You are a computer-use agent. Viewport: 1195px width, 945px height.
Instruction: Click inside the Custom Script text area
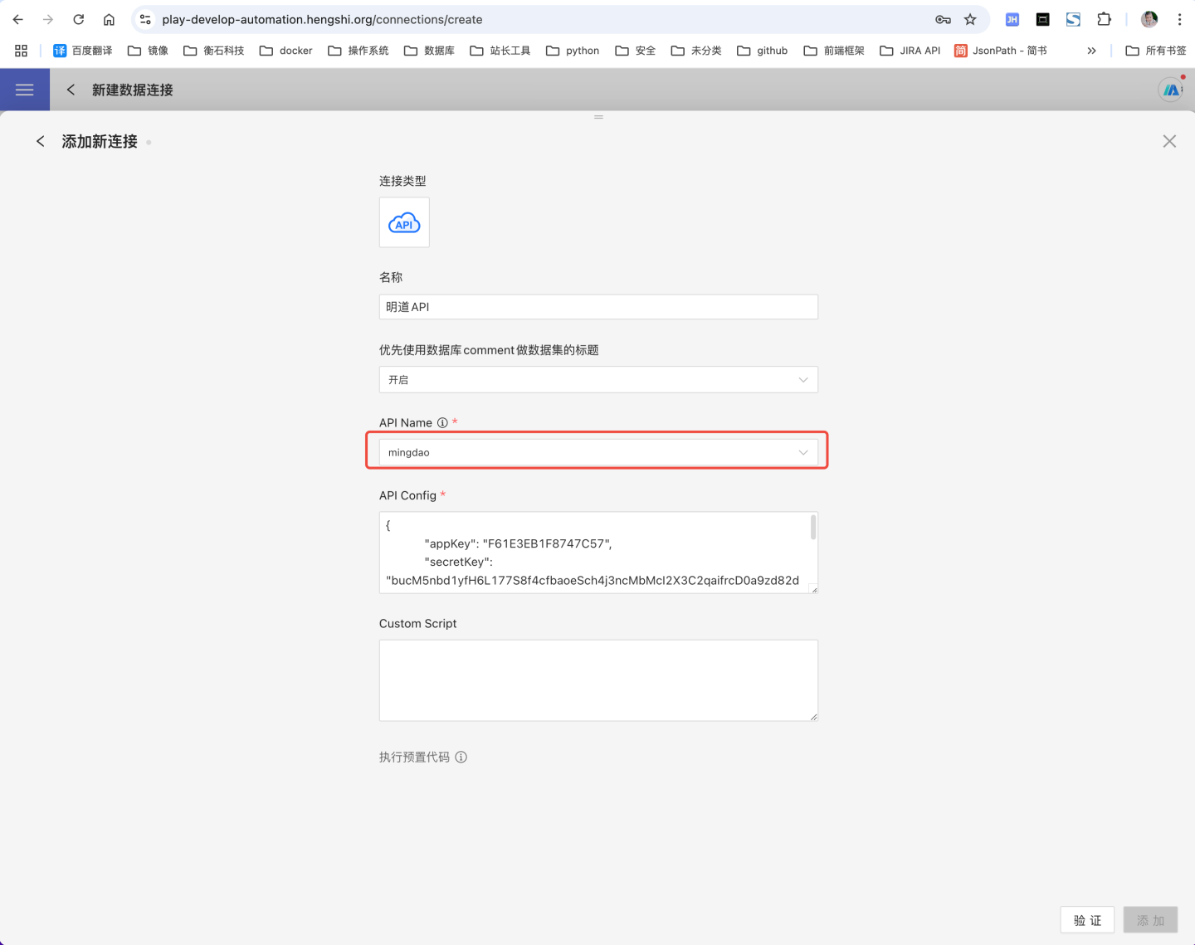click(x=597, y=680)
